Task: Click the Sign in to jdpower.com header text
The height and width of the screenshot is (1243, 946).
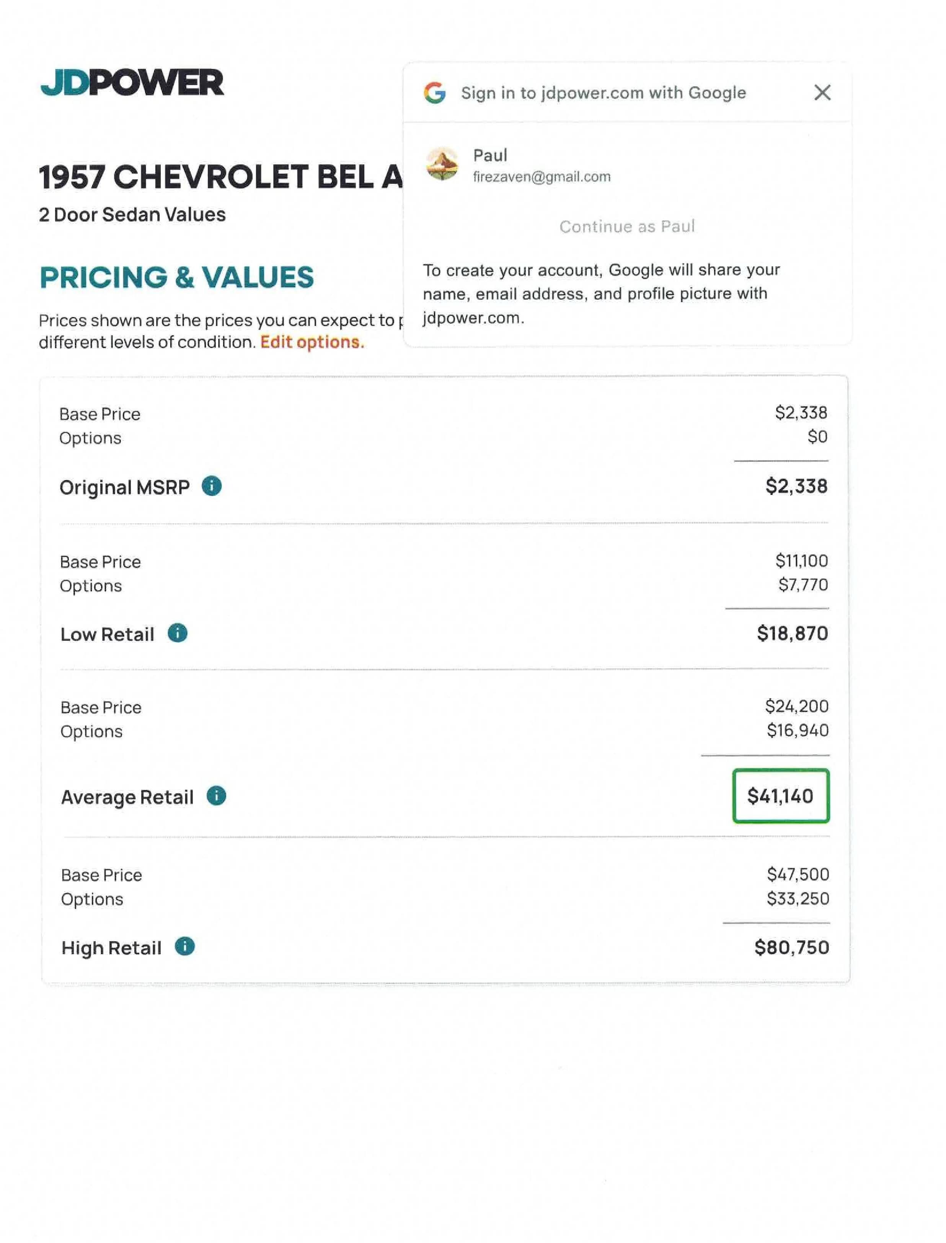Action: click(x=603, y=93)
